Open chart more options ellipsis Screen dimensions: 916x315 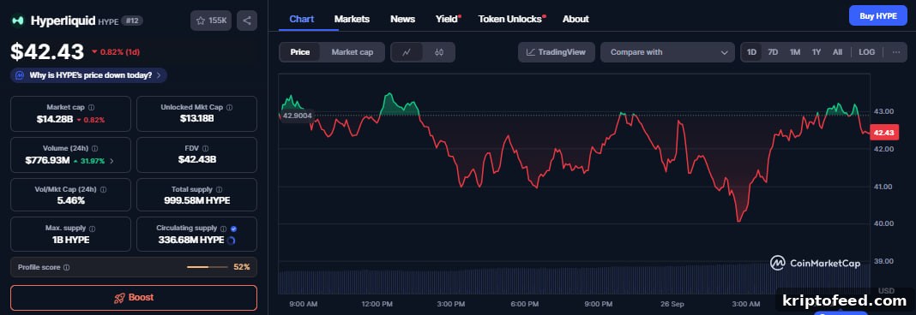pyautogui.click(x=896, y=52)
